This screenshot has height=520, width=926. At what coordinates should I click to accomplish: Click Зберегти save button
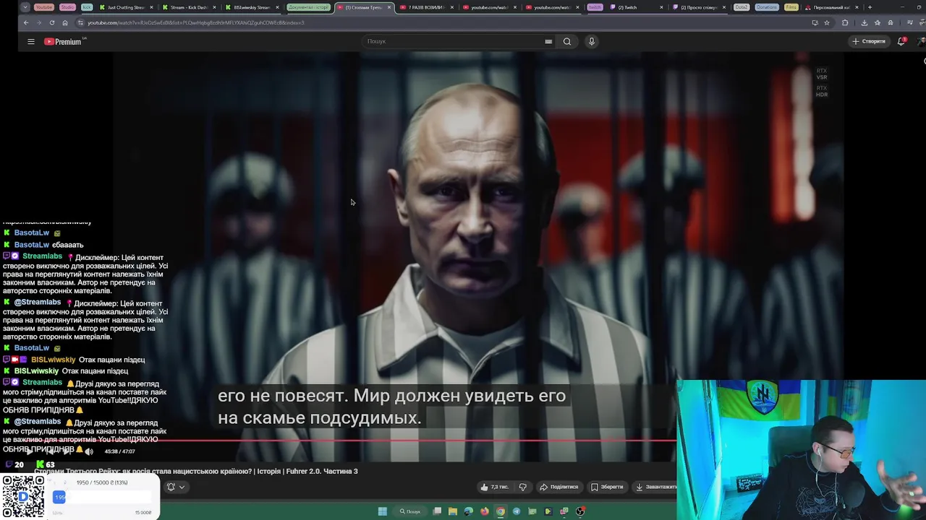(606, 487)
